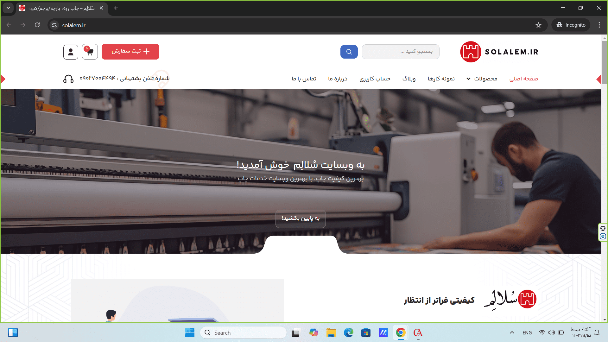Click the browser back arrow
The height and width of the screenshot is (342, 608).
coord(9,25)
